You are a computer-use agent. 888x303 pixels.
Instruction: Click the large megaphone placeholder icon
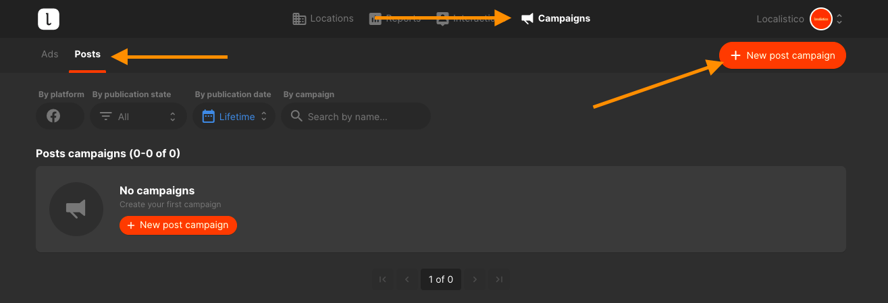point(76,209)
